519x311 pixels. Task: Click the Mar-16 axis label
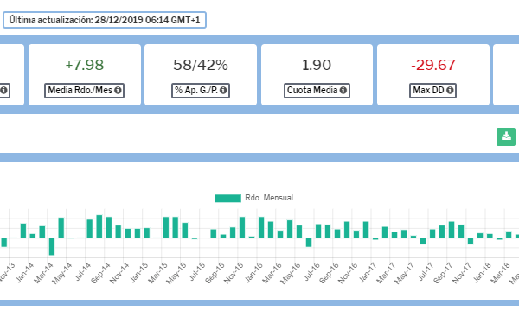[272, 273]
